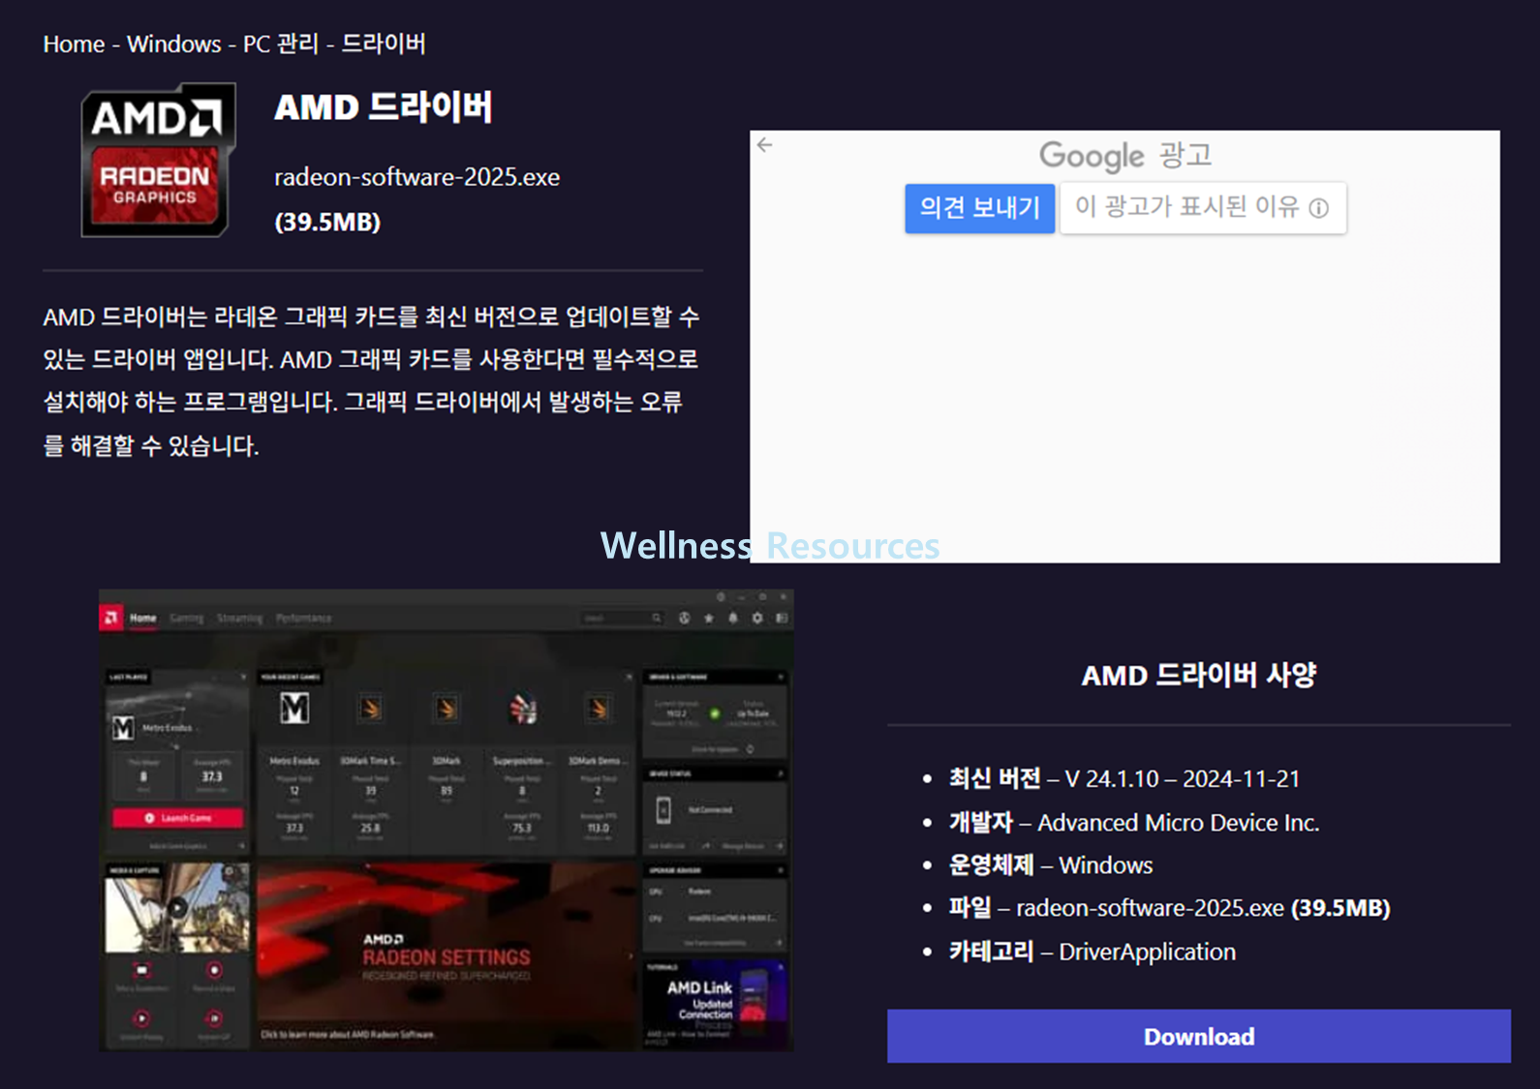Click the (39.5MB) size text under title

pos(327,222)
